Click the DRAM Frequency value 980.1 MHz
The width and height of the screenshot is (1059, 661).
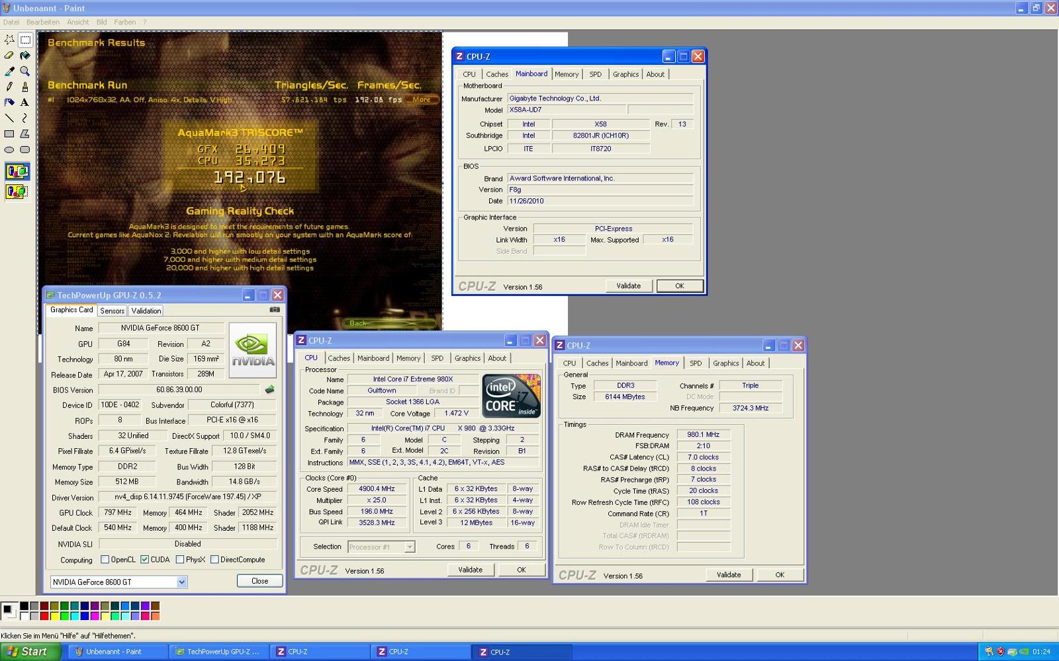click(703, 435)
